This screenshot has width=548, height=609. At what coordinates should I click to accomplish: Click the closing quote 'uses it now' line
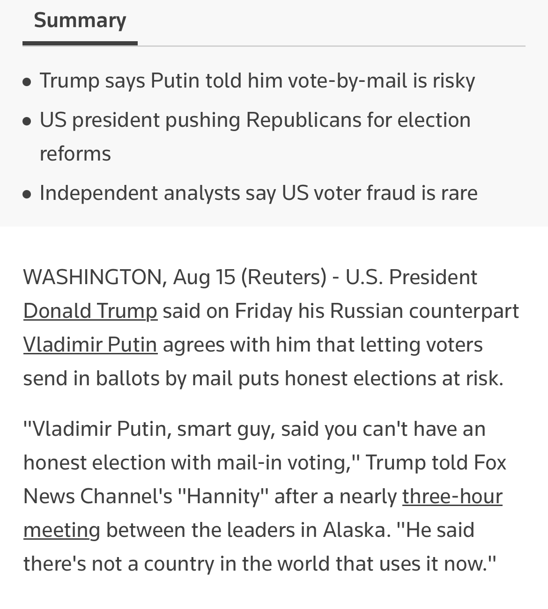pos(259,564)
